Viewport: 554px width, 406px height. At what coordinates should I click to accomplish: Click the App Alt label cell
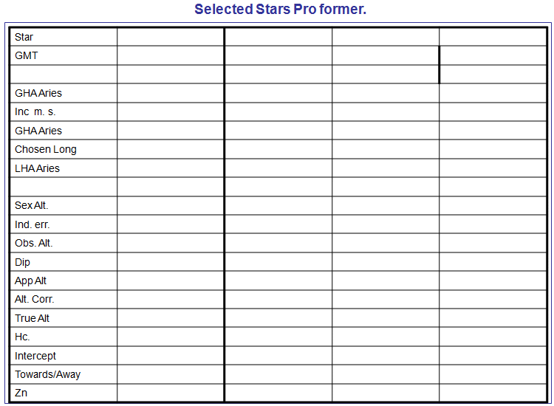(x=64, y=281)
